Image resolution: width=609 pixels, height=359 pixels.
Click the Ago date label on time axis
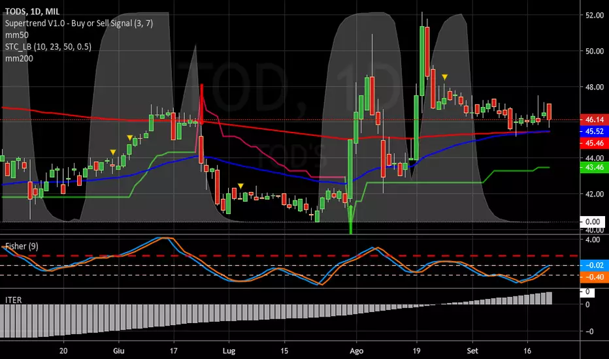click(x=357, y=351)
